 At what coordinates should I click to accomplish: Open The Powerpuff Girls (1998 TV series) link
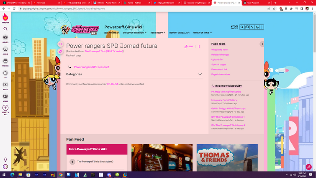(104, 51)
